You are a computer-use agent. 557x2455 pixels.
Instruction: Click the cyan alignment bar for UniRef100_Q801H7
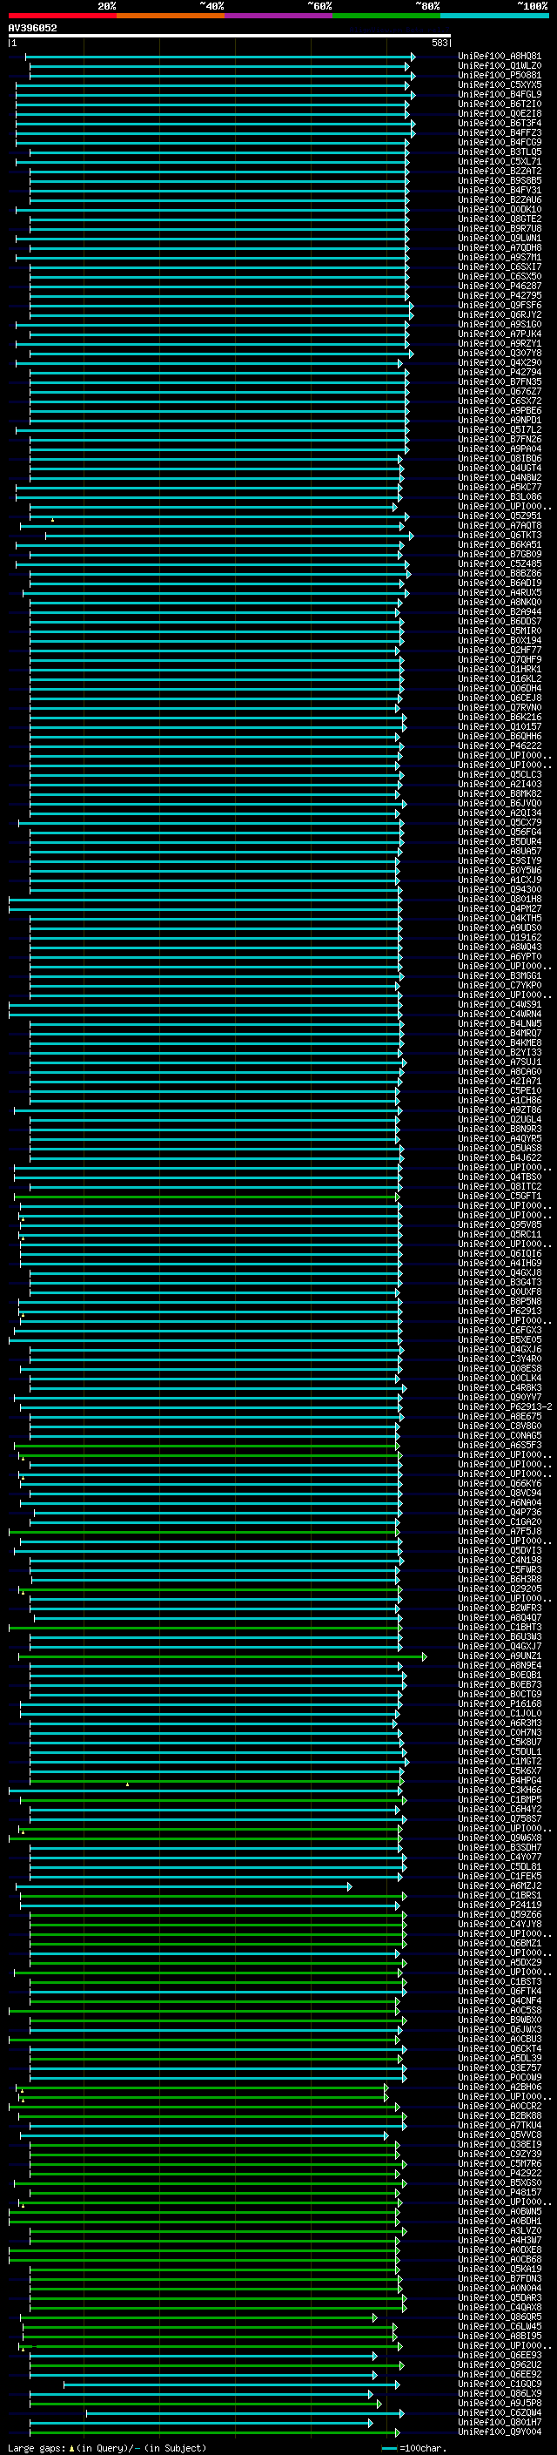click(201, 2423)
